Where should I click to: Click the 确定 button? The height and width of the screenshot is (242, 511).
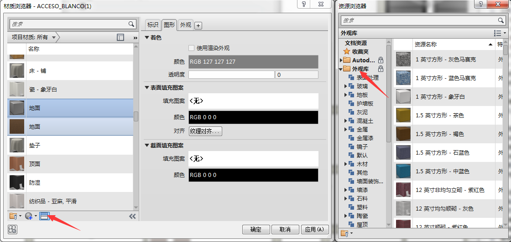pos(256,229)
